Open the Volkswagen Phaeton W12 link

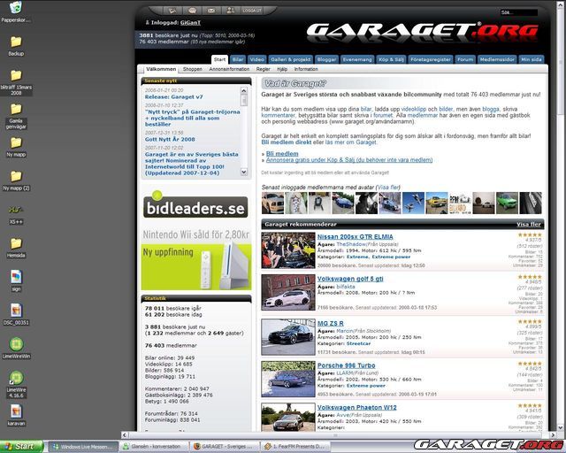(x=356, y=408)
